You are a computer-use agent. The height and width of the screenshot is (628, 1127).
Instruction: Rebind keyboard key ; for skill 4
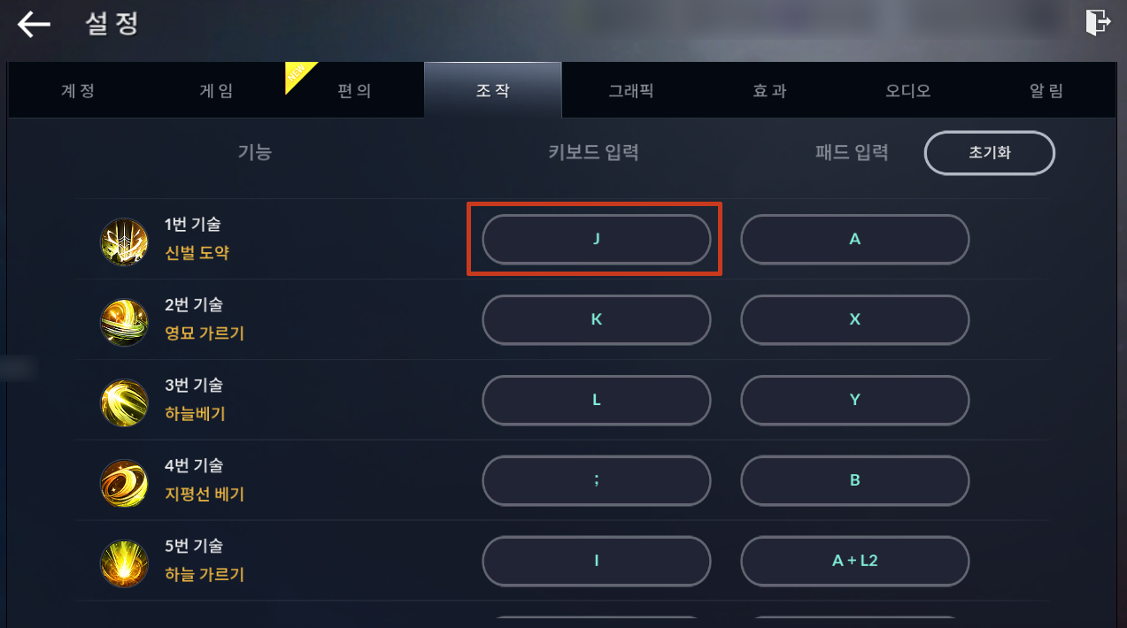tap(596, 480)
